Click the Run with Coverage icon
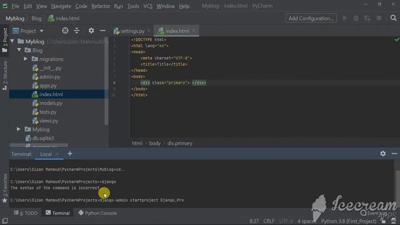The image size is (400, 225). pyautogui.click(x=367, y=18)
